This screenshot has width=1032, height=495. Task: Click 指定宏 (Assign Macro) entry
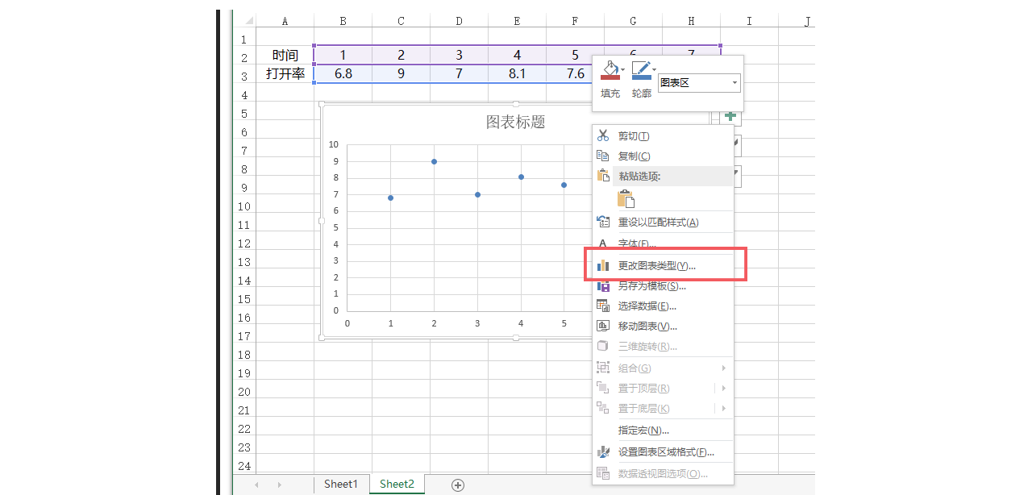pyautogui.click(x=643, y=431)
